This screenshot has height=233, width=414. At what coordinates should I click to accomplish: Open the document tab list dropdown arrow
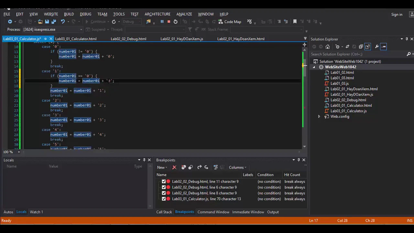305,39
